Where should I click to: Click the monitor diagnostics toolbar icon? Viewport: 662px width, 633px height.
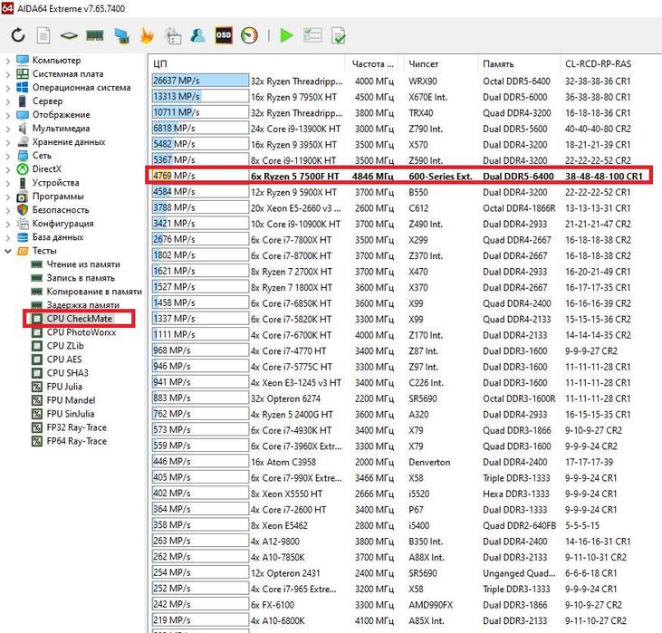click(122, 36)
